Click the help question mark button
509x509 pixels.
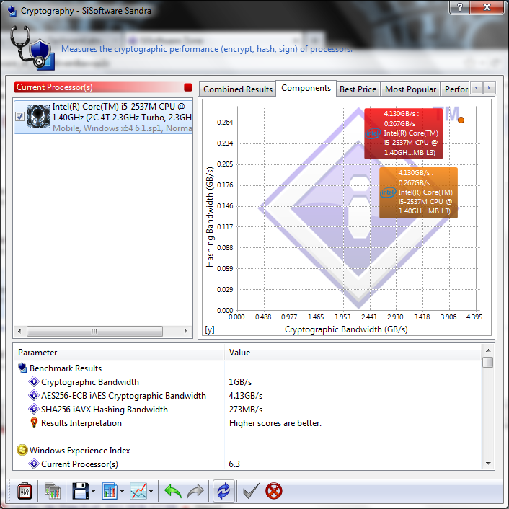(459, 7)
